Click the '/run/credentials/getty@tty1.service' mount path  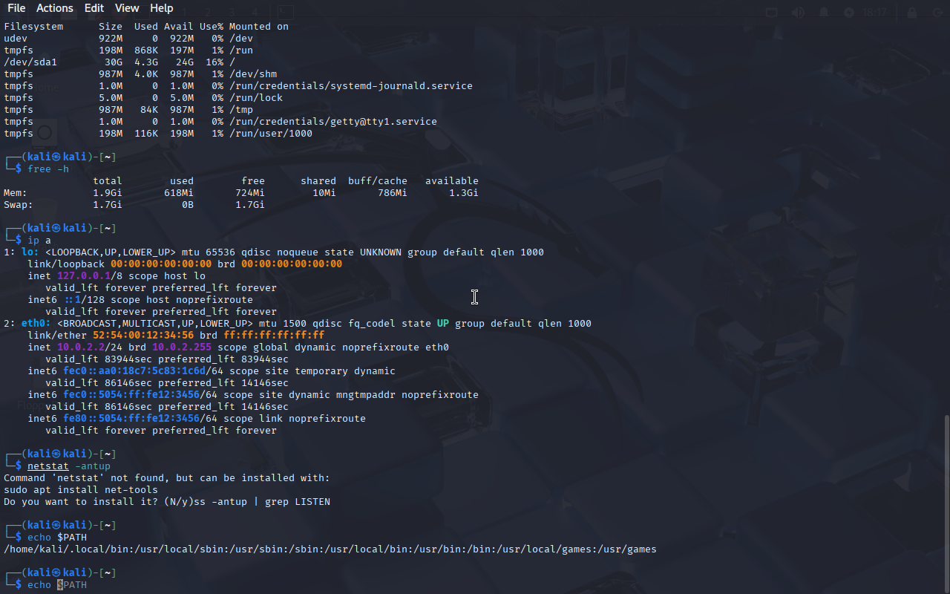tap(333, 122)
